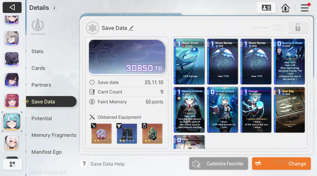Click the back arrow button
The image size is (317, 176).
tap(12, 7)
